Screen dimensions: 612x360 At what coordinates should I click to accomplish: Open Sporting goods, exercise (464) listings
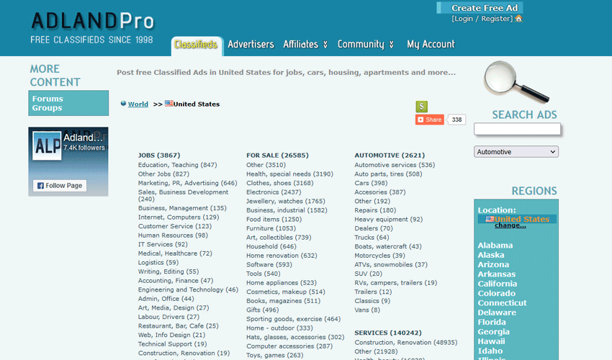click(x=293, y=319)
